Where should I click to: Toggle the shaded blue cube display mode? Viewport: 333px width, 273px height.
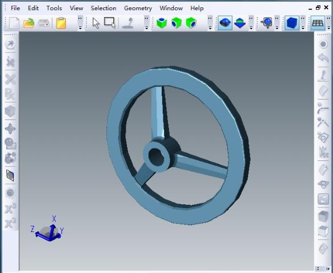292,23
